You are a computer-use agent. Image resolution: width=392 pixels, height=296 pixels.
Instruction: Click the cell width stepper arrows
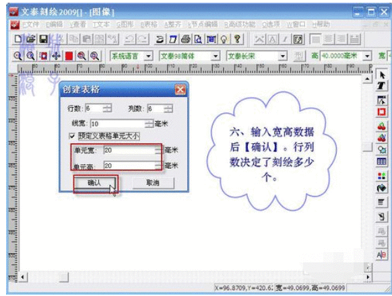tap(158, 150)
